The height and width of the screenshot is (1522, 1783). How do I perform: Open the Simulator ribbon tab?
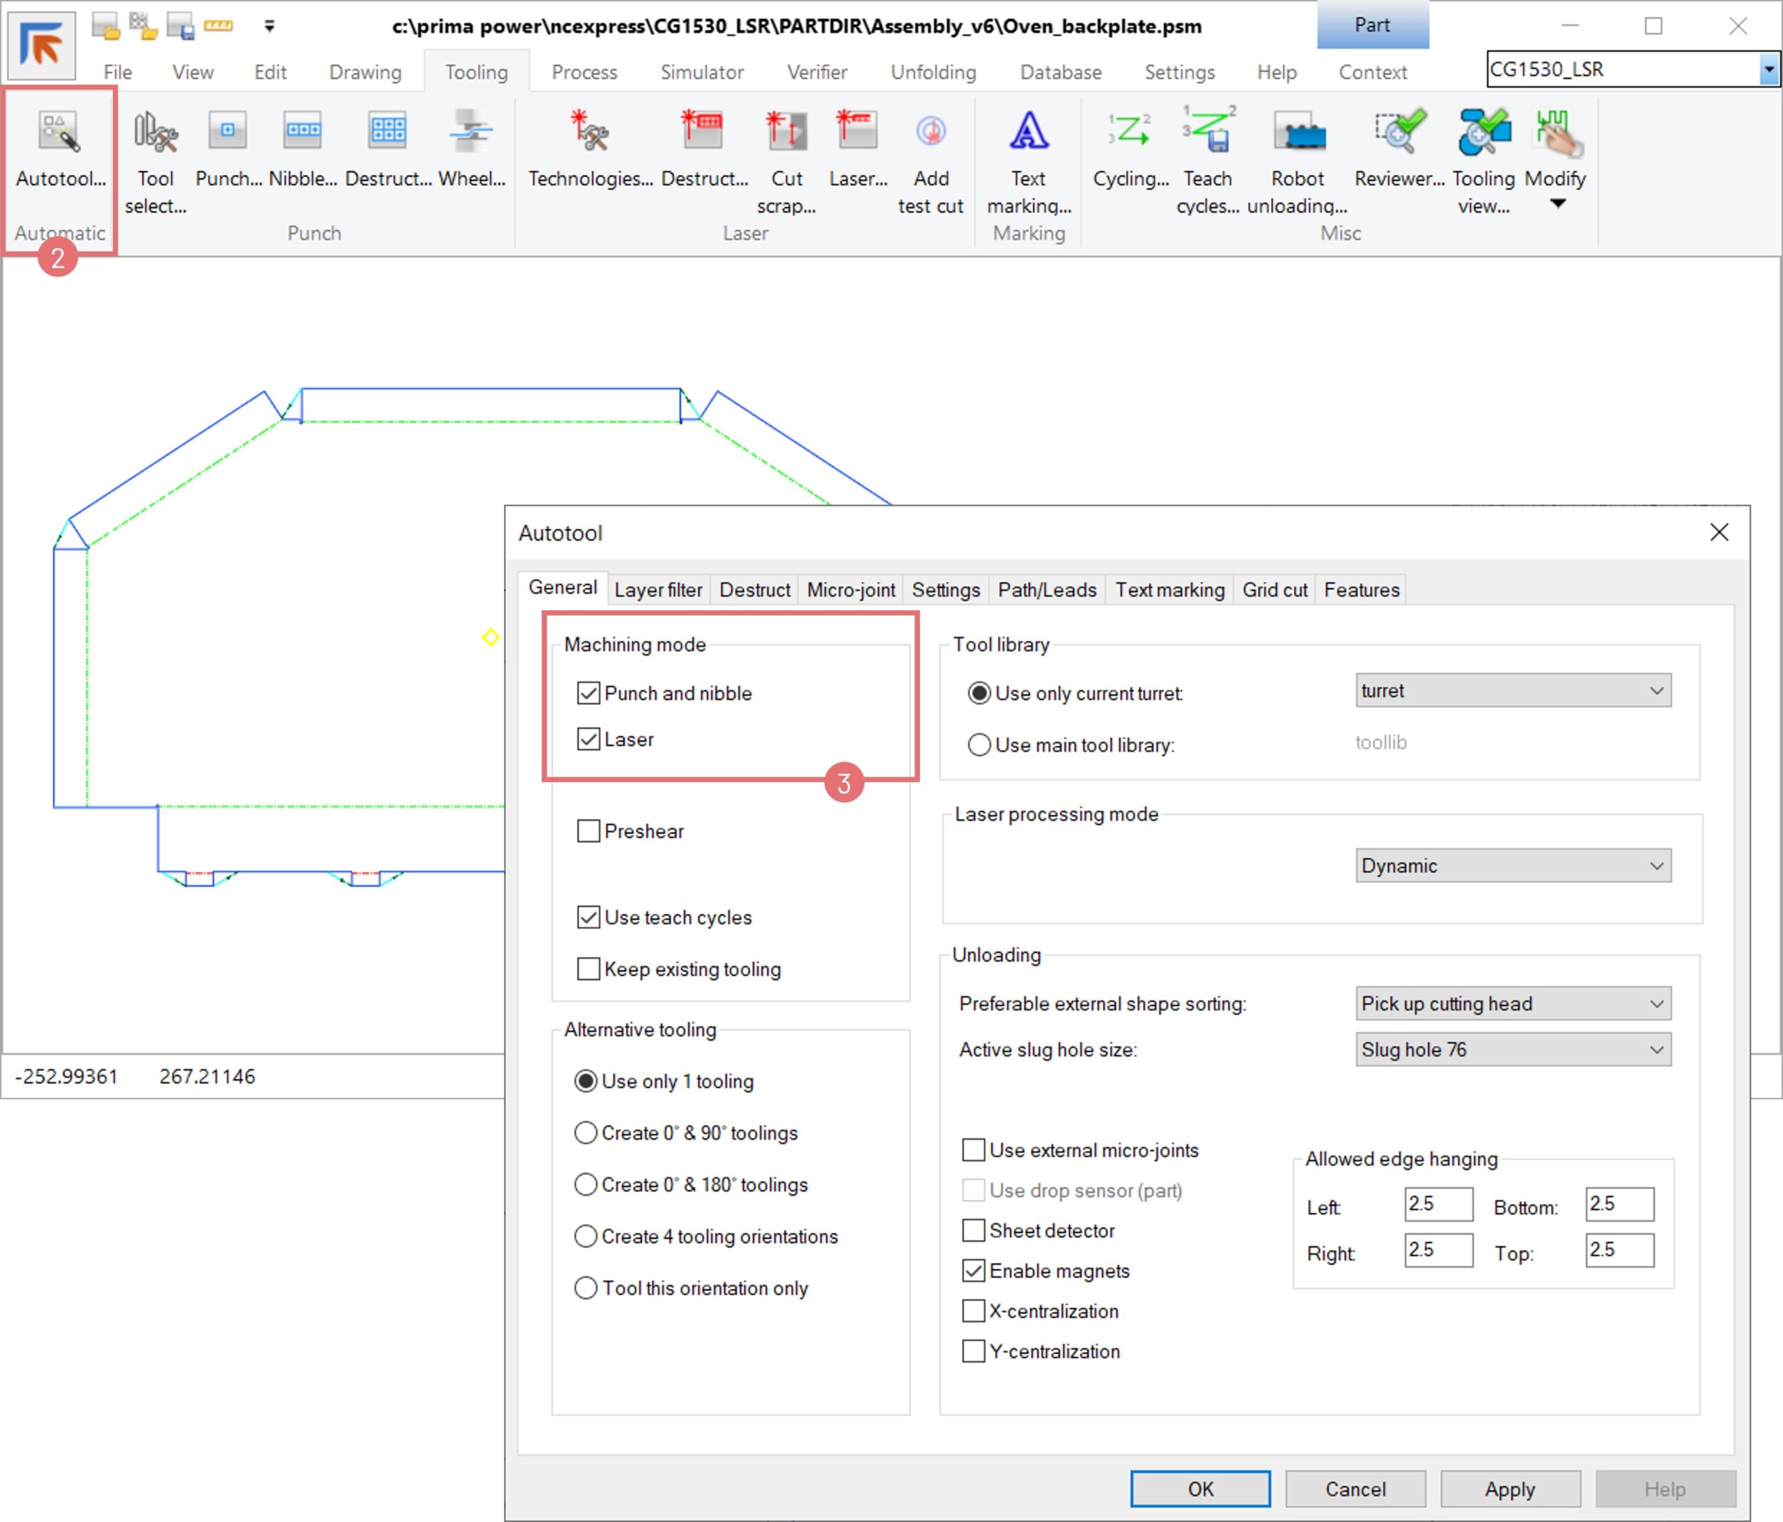(x=701, y=72)
